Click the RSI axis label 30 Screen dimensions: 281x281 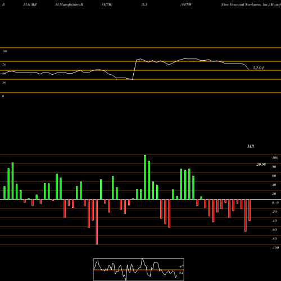tap(4, 83)
